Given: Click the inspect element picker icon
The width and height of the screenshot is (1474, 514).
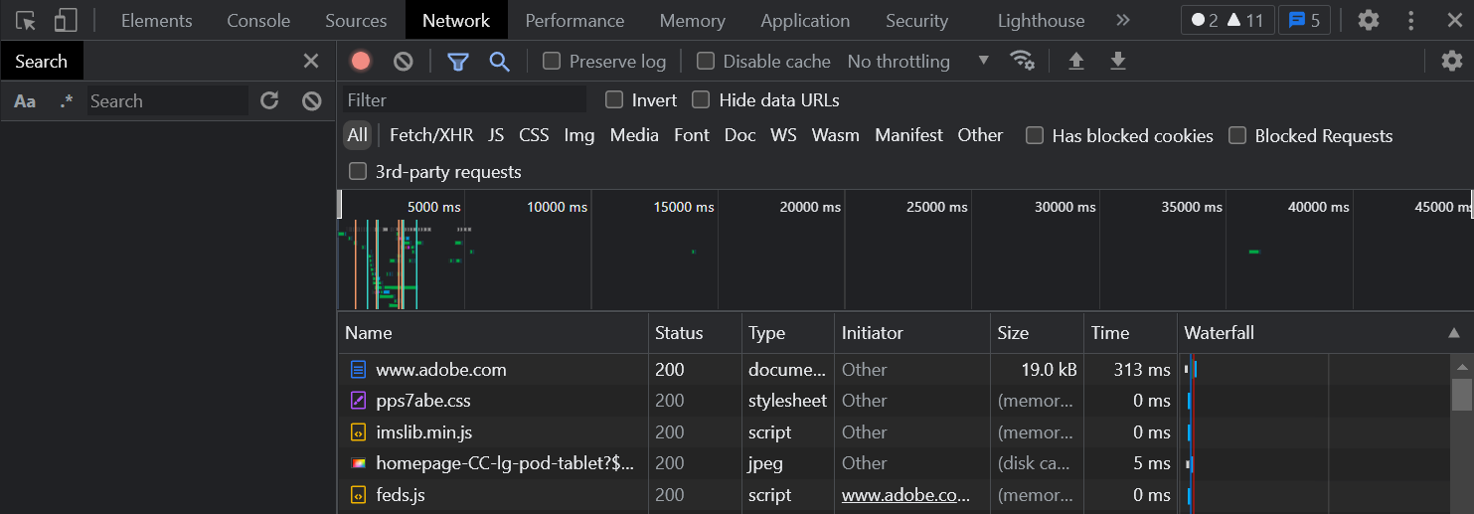Looking at the screenshot, I should click(x=26, y=20).
